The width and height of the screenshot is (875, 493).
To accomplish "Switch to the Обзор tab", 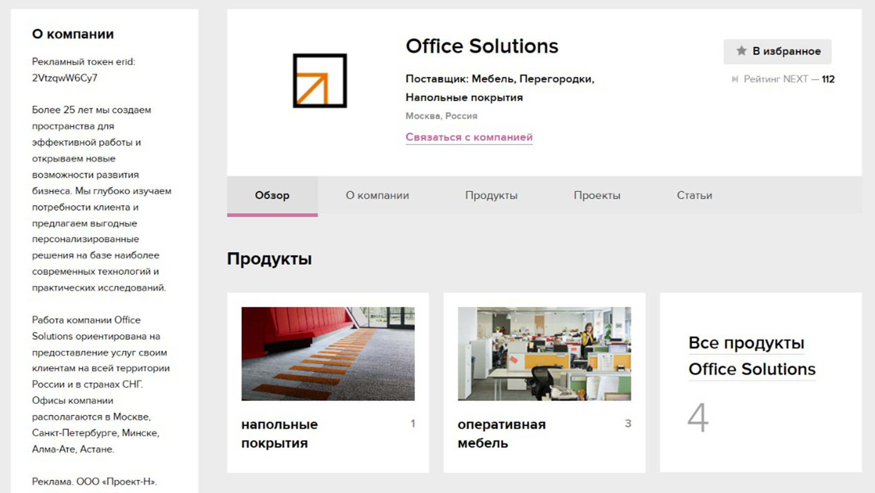I will (272, 195).
